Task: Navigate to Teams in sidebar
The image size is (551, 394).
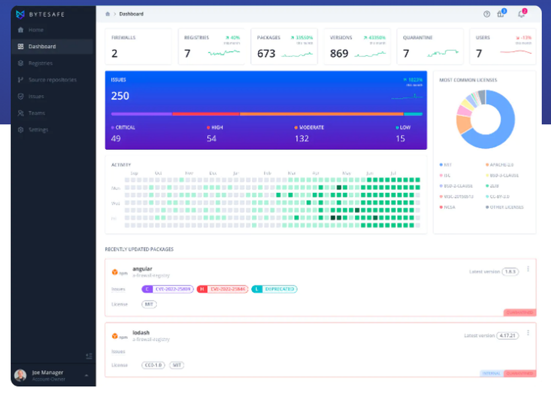Action: [x=52, y=113]
